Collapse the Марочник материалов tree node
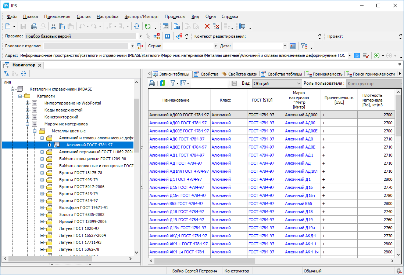Image resolution: width=404 pixels, height=275 pixels. point(28,124)
